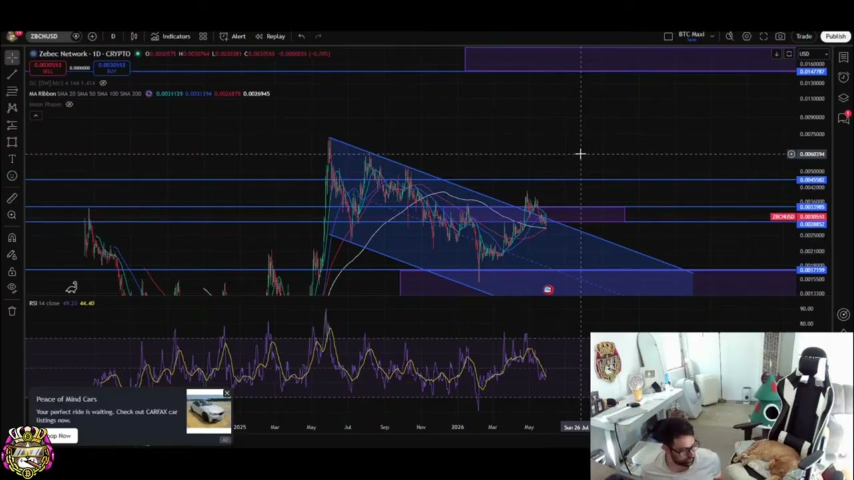Click the trash remove objects icon

(x=12, y=311)
